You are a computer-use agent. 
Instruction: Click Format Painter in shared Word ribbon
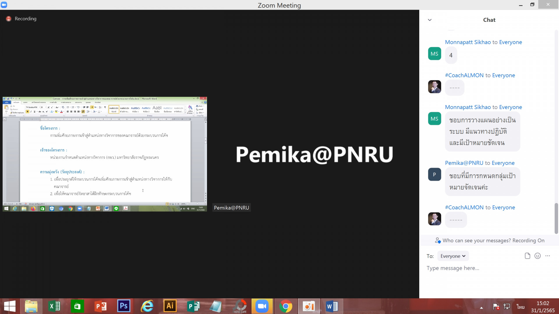click(17, 113)
